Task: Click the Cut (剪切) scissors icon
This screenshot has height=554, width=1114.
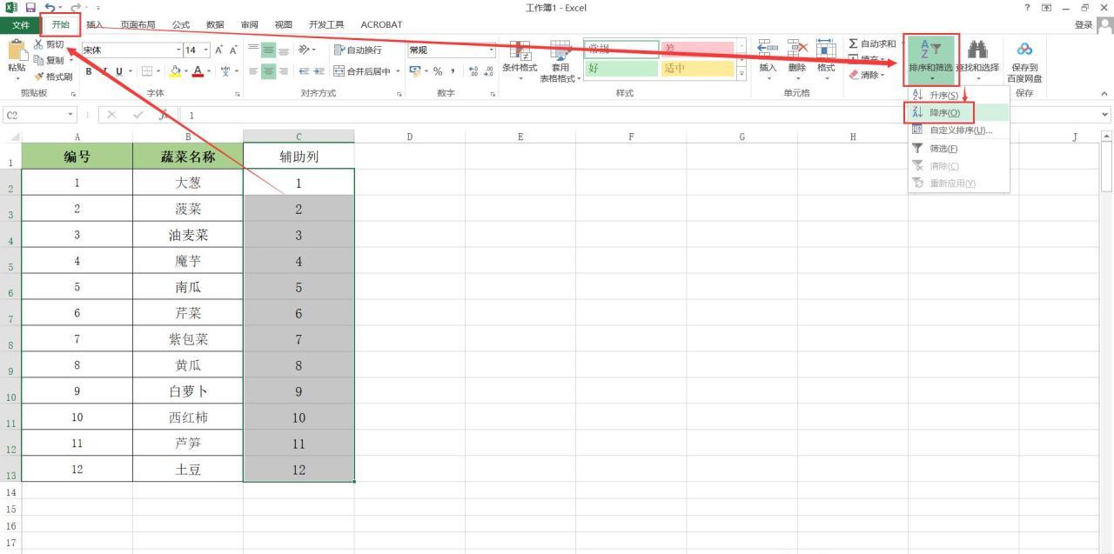Action: click(38, 44)
